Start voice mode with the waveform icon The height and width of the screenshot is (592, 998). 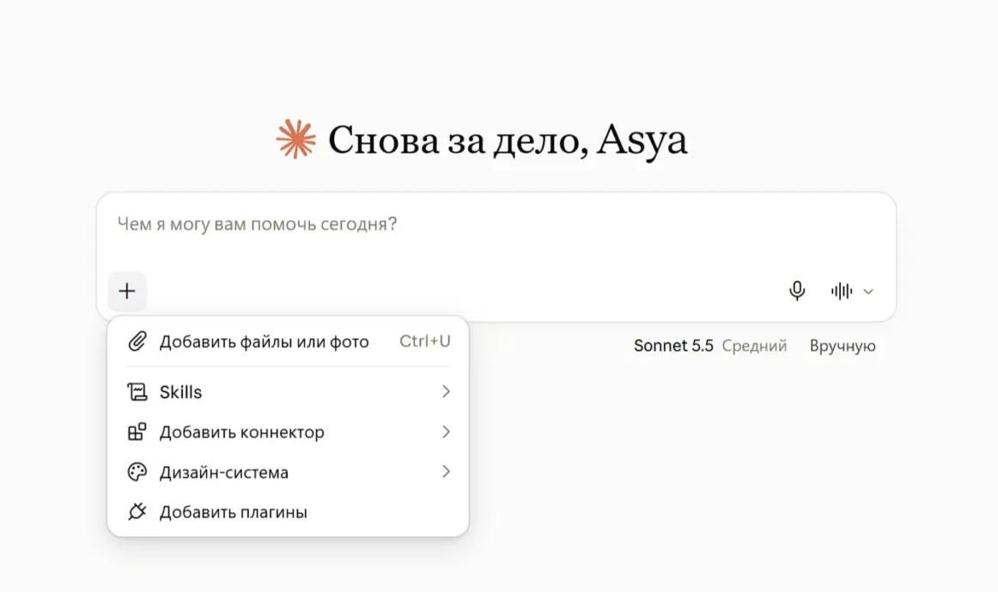(x=842, y=291)
